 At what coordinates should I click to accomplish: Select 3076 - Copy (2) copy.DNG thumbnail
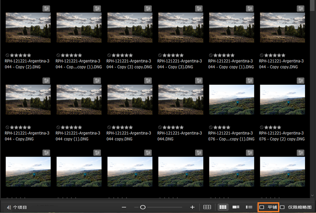pyautogui.click(x=282, y=99)
